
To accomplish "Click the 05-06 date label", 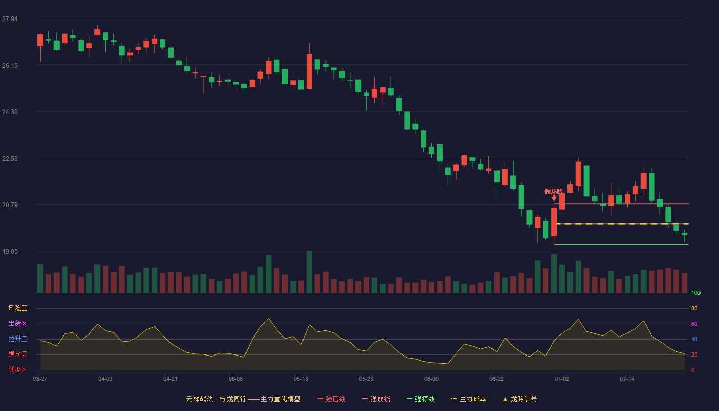I will [x=236, y=379].
